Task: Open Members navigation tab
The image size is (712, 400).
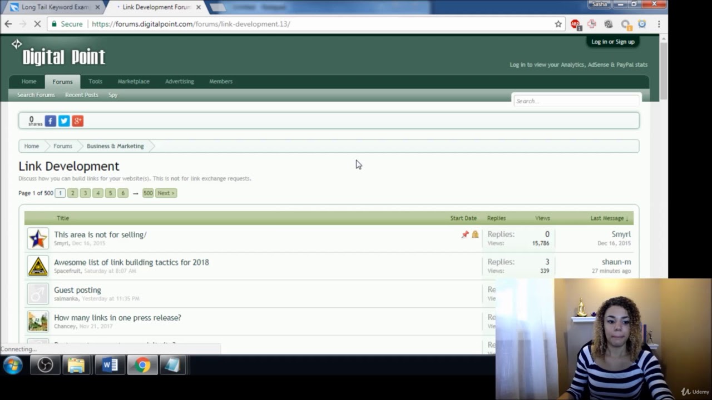Action: [x=221, y=81]
